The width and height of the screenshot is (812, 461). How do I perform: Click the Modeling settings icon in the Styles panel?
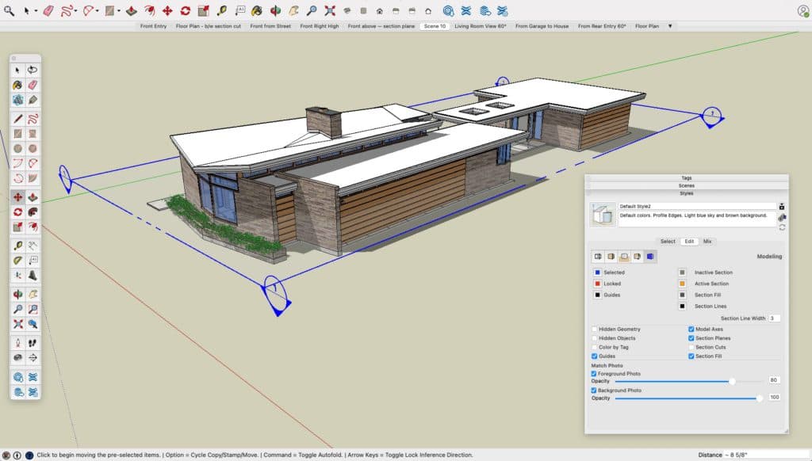tap(649, 256)
